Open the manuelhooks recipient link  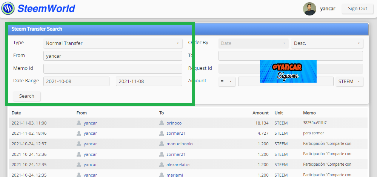point(180,144)
